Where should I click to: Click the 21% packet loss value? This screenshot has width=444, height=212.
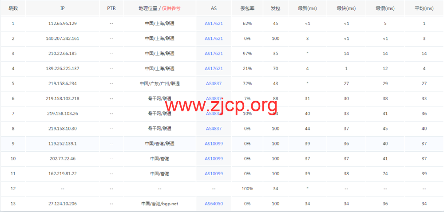pos(247,68)
